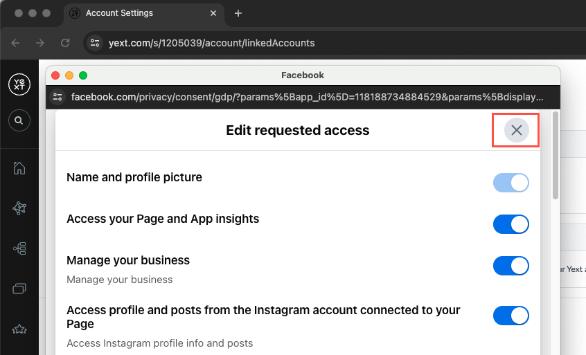Click the Yext logo icon
Viewport: 586px width, 355px height.
(19, 84)
